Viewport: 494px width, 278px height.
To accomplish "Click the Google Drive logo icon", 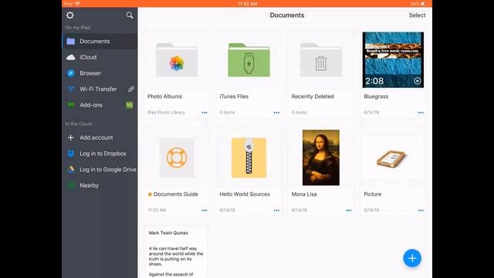I will pos(71,170).
